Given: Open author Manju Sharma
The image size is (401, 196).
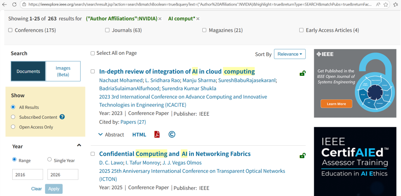Looking at the screenshot, I should click(199, 80).
